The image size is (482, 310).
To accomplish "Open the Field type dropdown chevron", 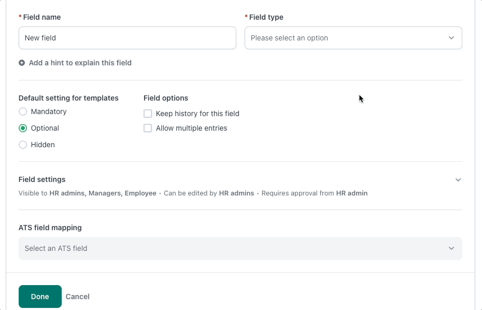I will (x=450, y=37).
